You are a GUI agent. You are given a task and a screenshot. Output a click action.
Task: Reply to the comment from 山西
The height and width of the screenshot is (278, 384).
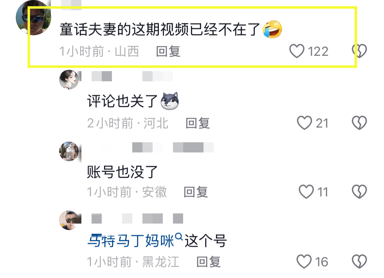[x=168, y=51]
